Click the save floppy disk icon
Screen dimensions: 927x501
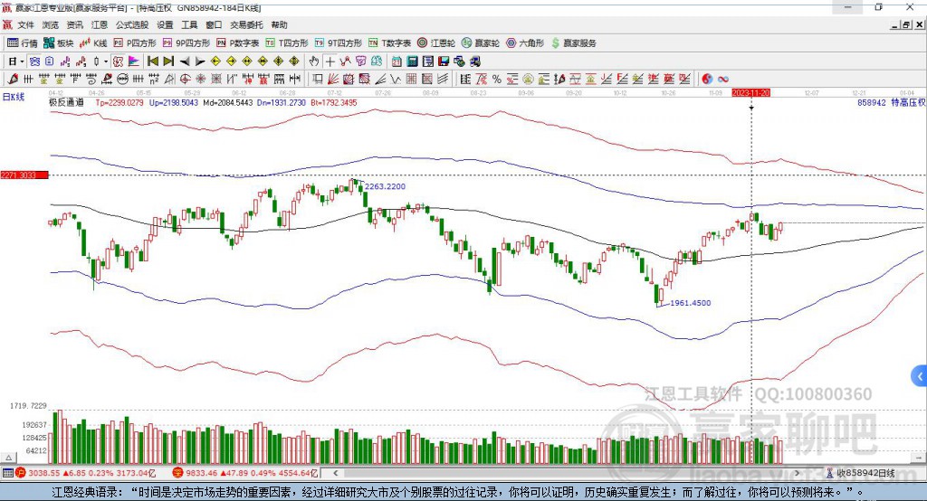tap(444, 61)
